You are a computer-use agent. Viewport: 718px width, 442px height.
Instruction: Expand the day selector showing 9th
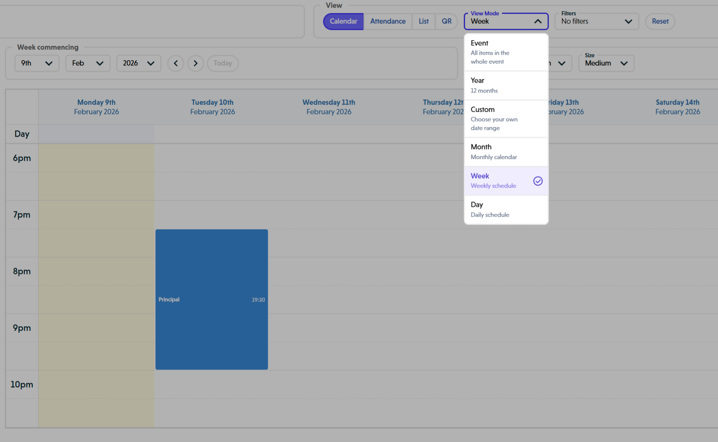coord(37,63)
